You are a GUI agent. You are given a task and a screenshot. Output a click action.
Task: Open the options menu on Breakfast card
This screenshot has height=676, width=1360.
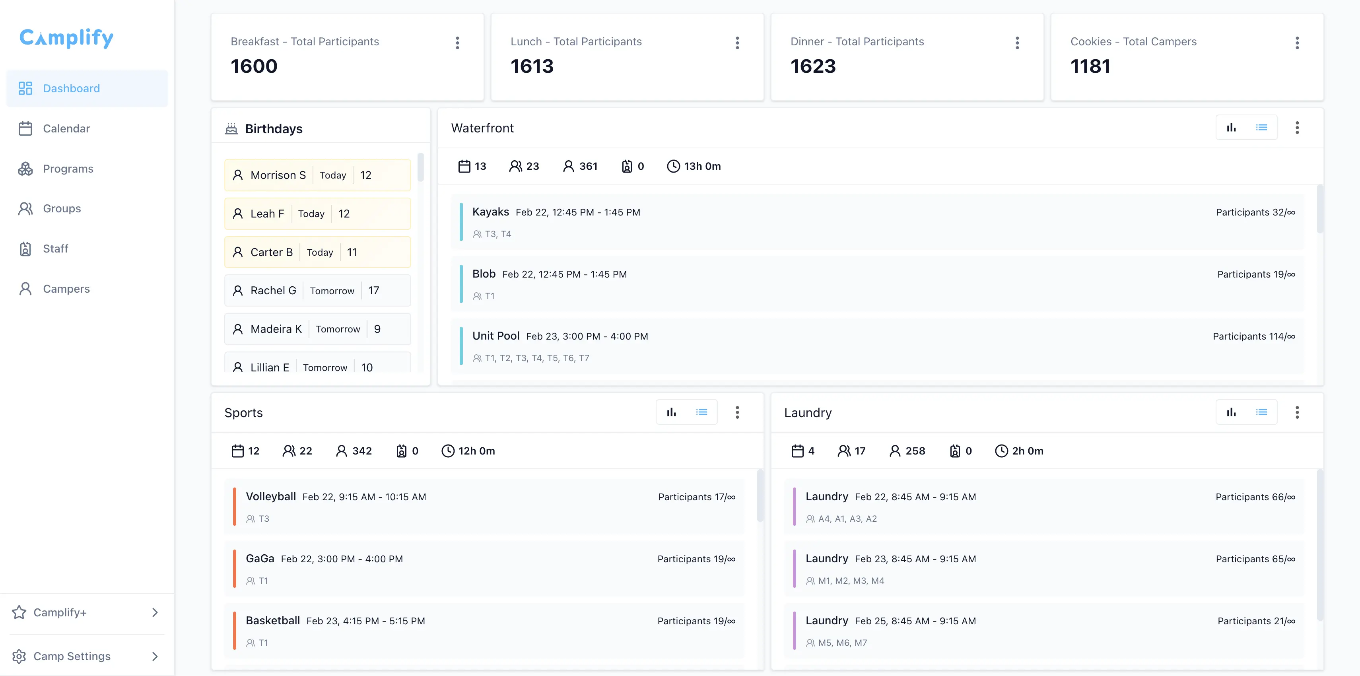tap(457, 43)
